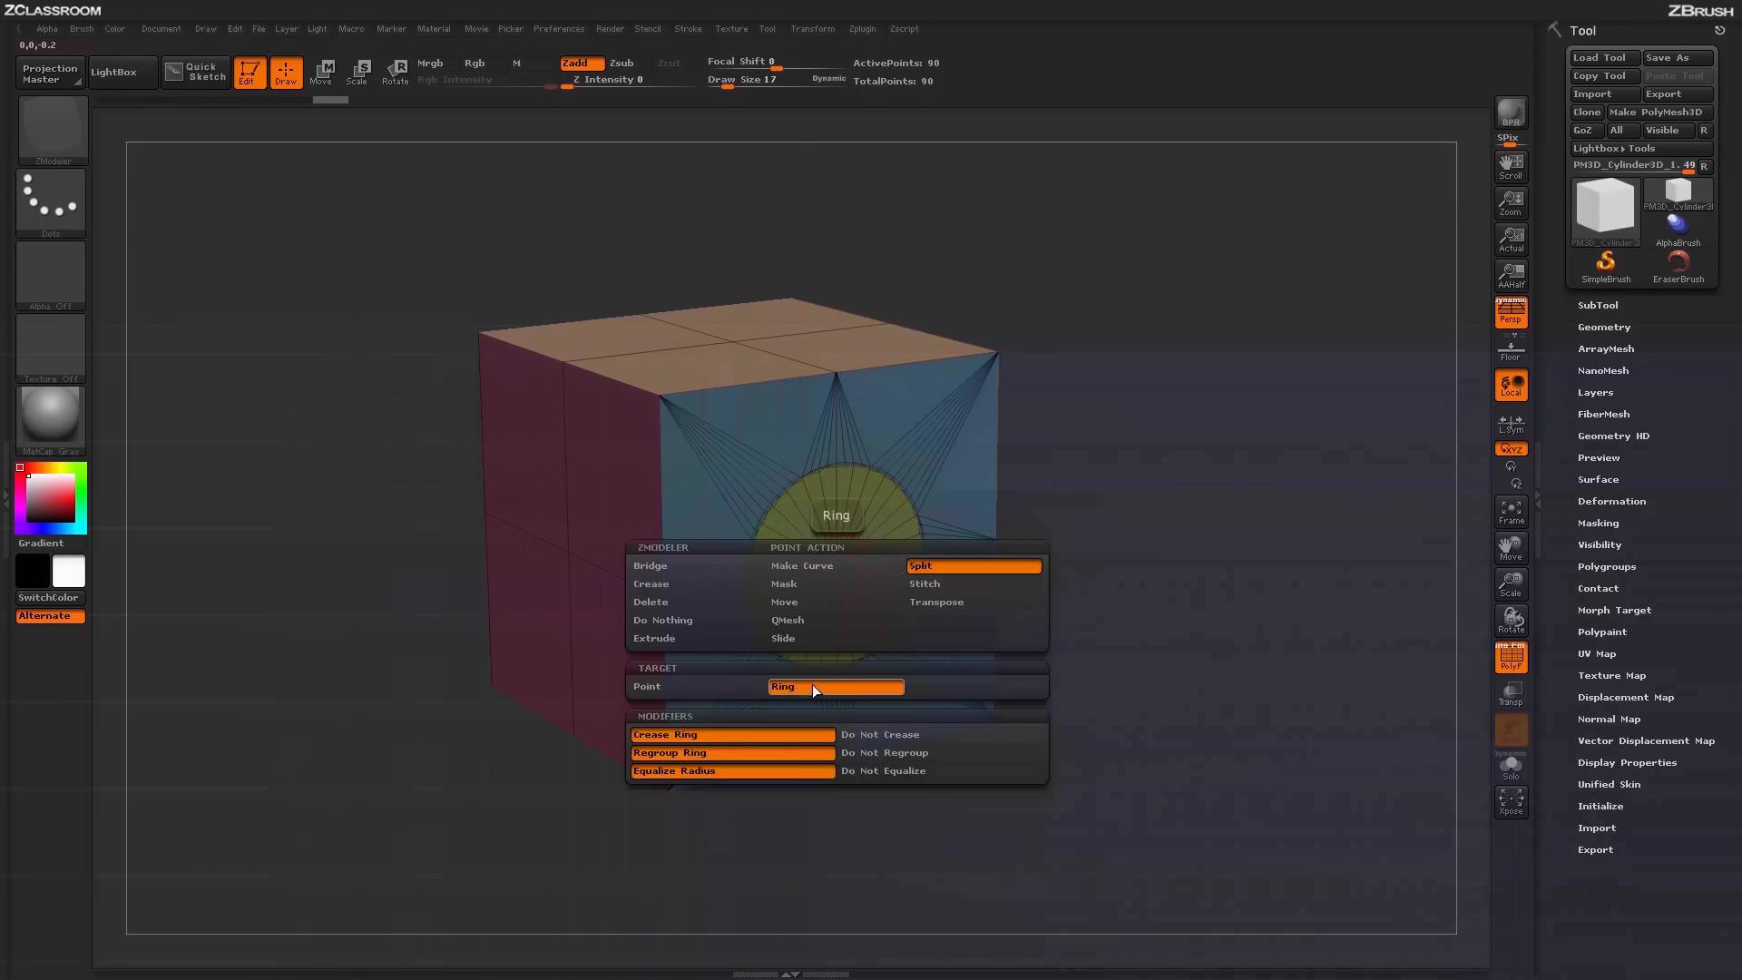Expand the Morph Target subpalette
This screenshot has height=980, width=1742.
1614,611
